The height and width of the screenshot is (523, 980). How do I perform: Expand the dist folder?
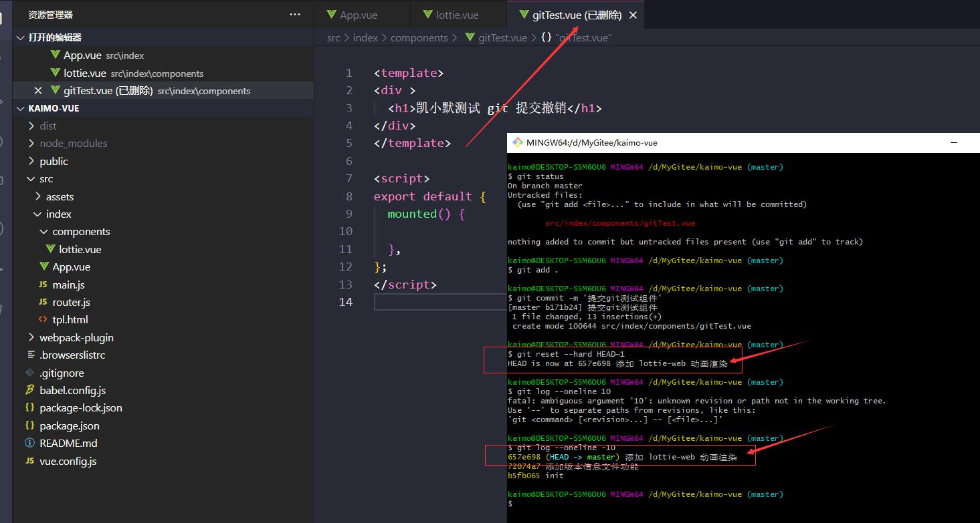click(163, 126)
